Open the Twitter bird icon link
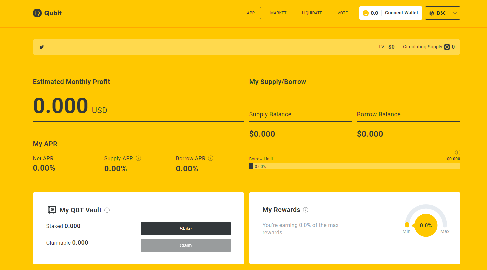Screen dimensions: 487x270 tap(42, 47)
